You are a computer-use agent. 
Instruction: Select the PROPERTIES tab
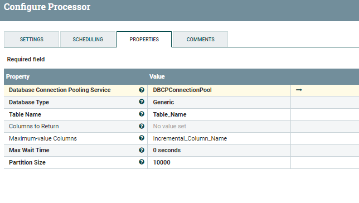pyautogui.click(x=144, y=39)
